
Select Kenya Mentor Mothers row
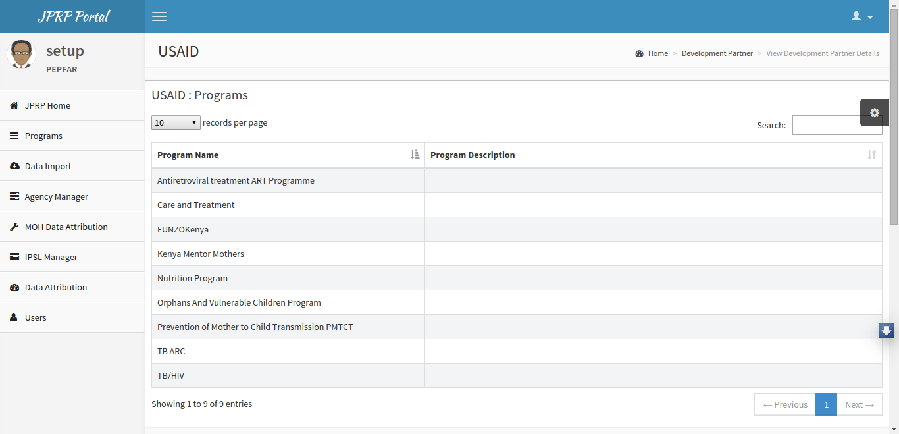point(517,254)
